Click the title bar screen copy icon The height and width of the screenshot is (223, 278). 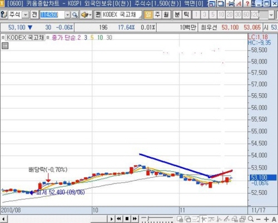pyautogui.click(x=221, y=3)
